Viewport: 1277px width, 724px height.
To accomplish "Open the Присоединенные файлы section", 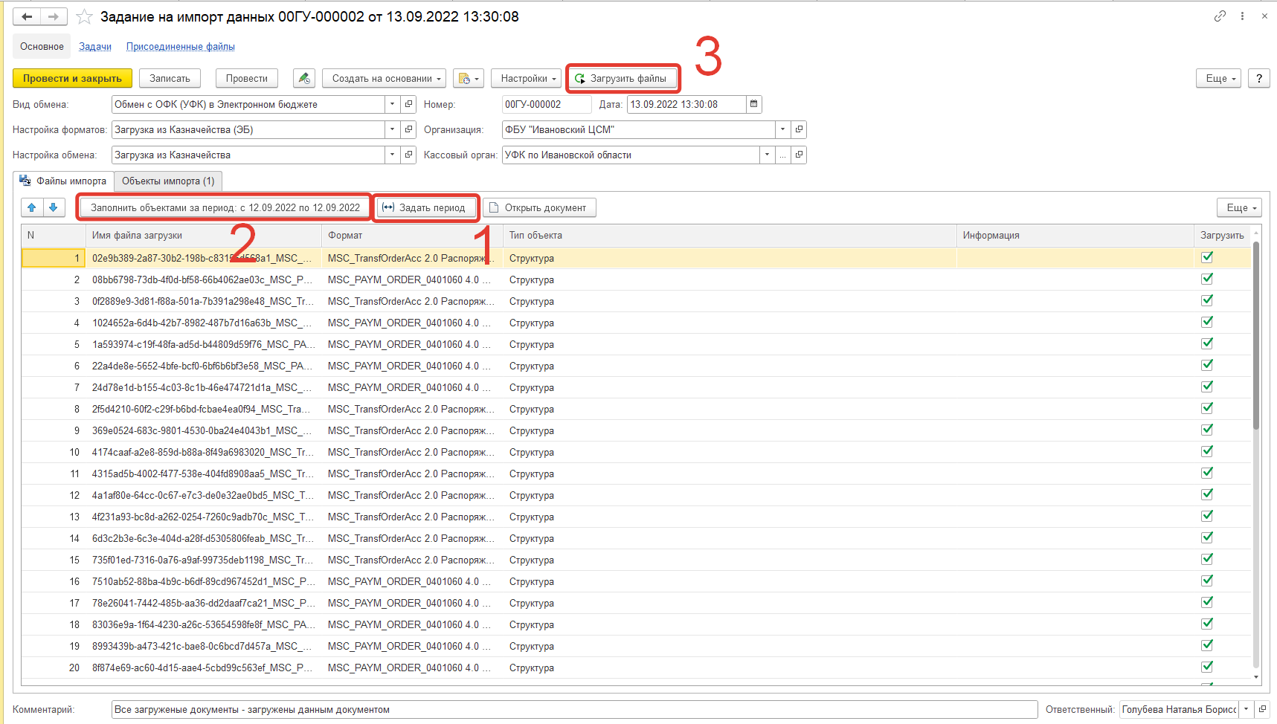I will [180, 47].
